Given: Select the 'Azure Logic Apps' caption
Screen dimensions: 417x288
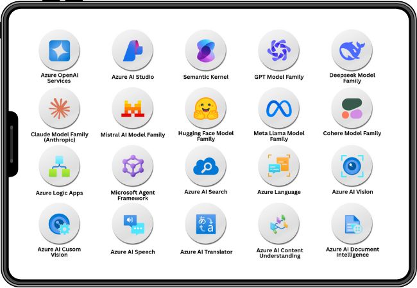Looking at the screenshot, I should tap(59, 193).
